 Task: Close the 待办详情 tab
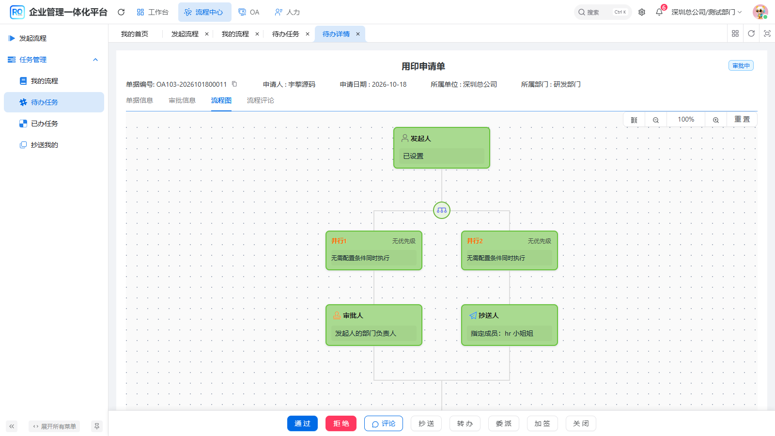pyautogui.click(x=358, y=34)
